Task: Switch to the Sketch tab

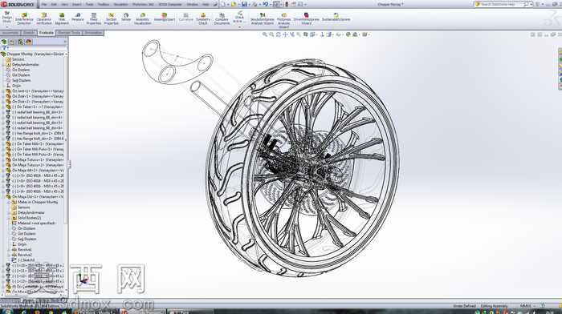Action: tap(29, 33)
